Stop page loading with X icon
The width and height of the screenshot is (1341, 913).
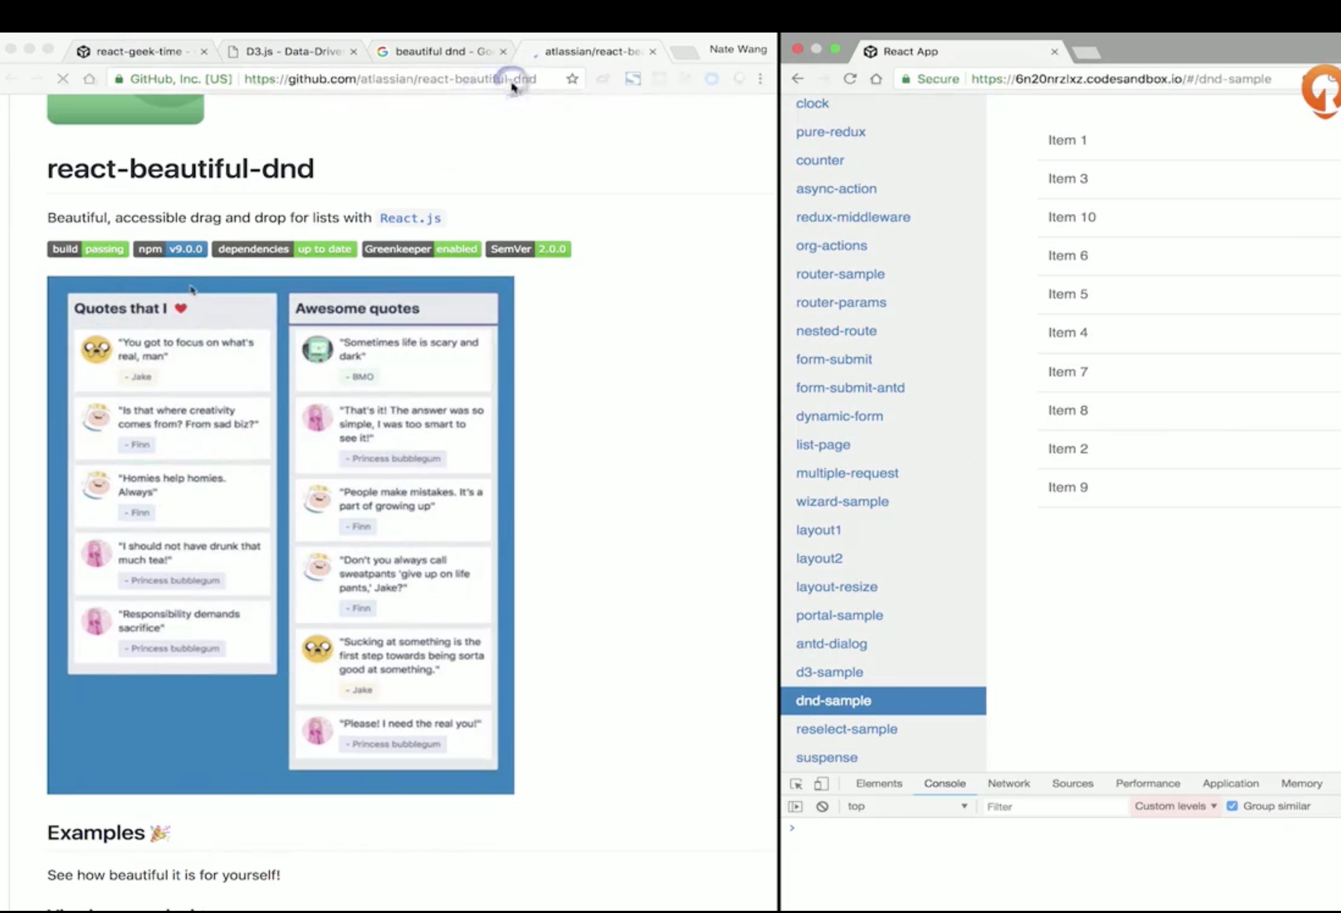(x=63, y=79)
